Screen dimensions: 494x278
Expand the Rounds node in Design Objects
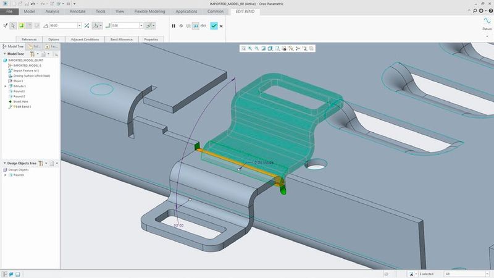pyautogui.click(x=5, y=175)
